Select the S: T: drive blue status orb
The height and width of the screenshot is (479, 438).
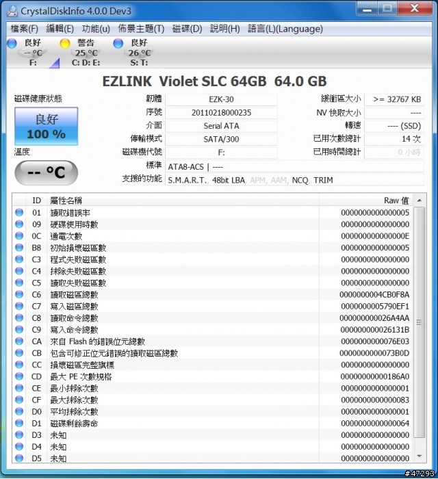point(118,43)
